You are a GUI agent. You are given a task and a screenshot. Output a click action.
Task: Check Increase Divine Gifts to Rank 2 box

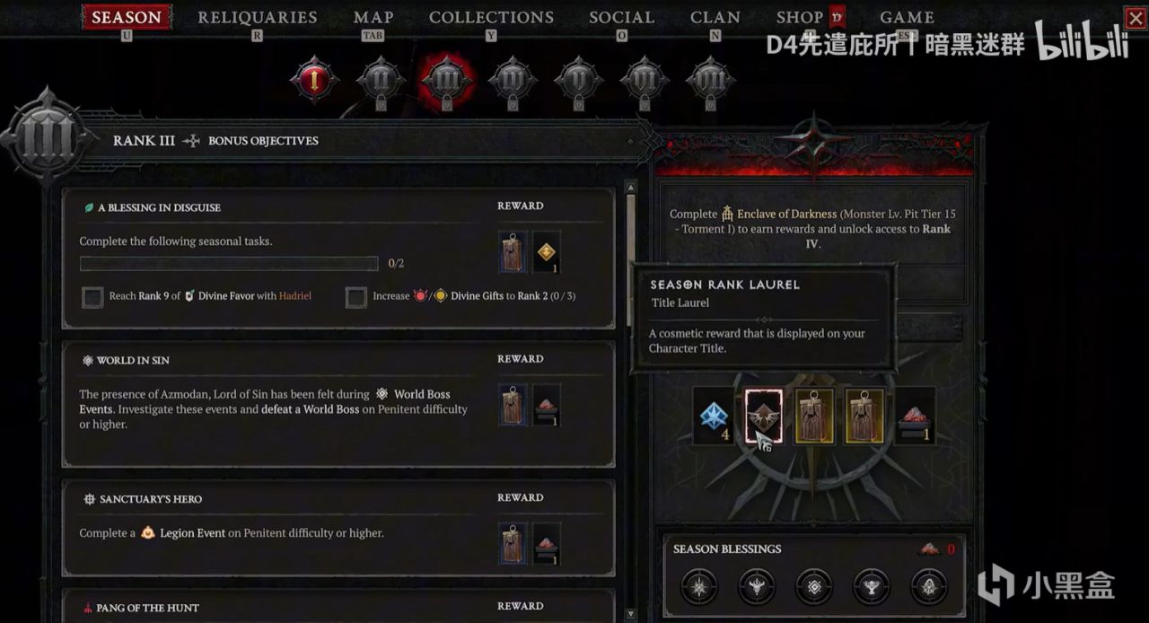coord(356,296)
